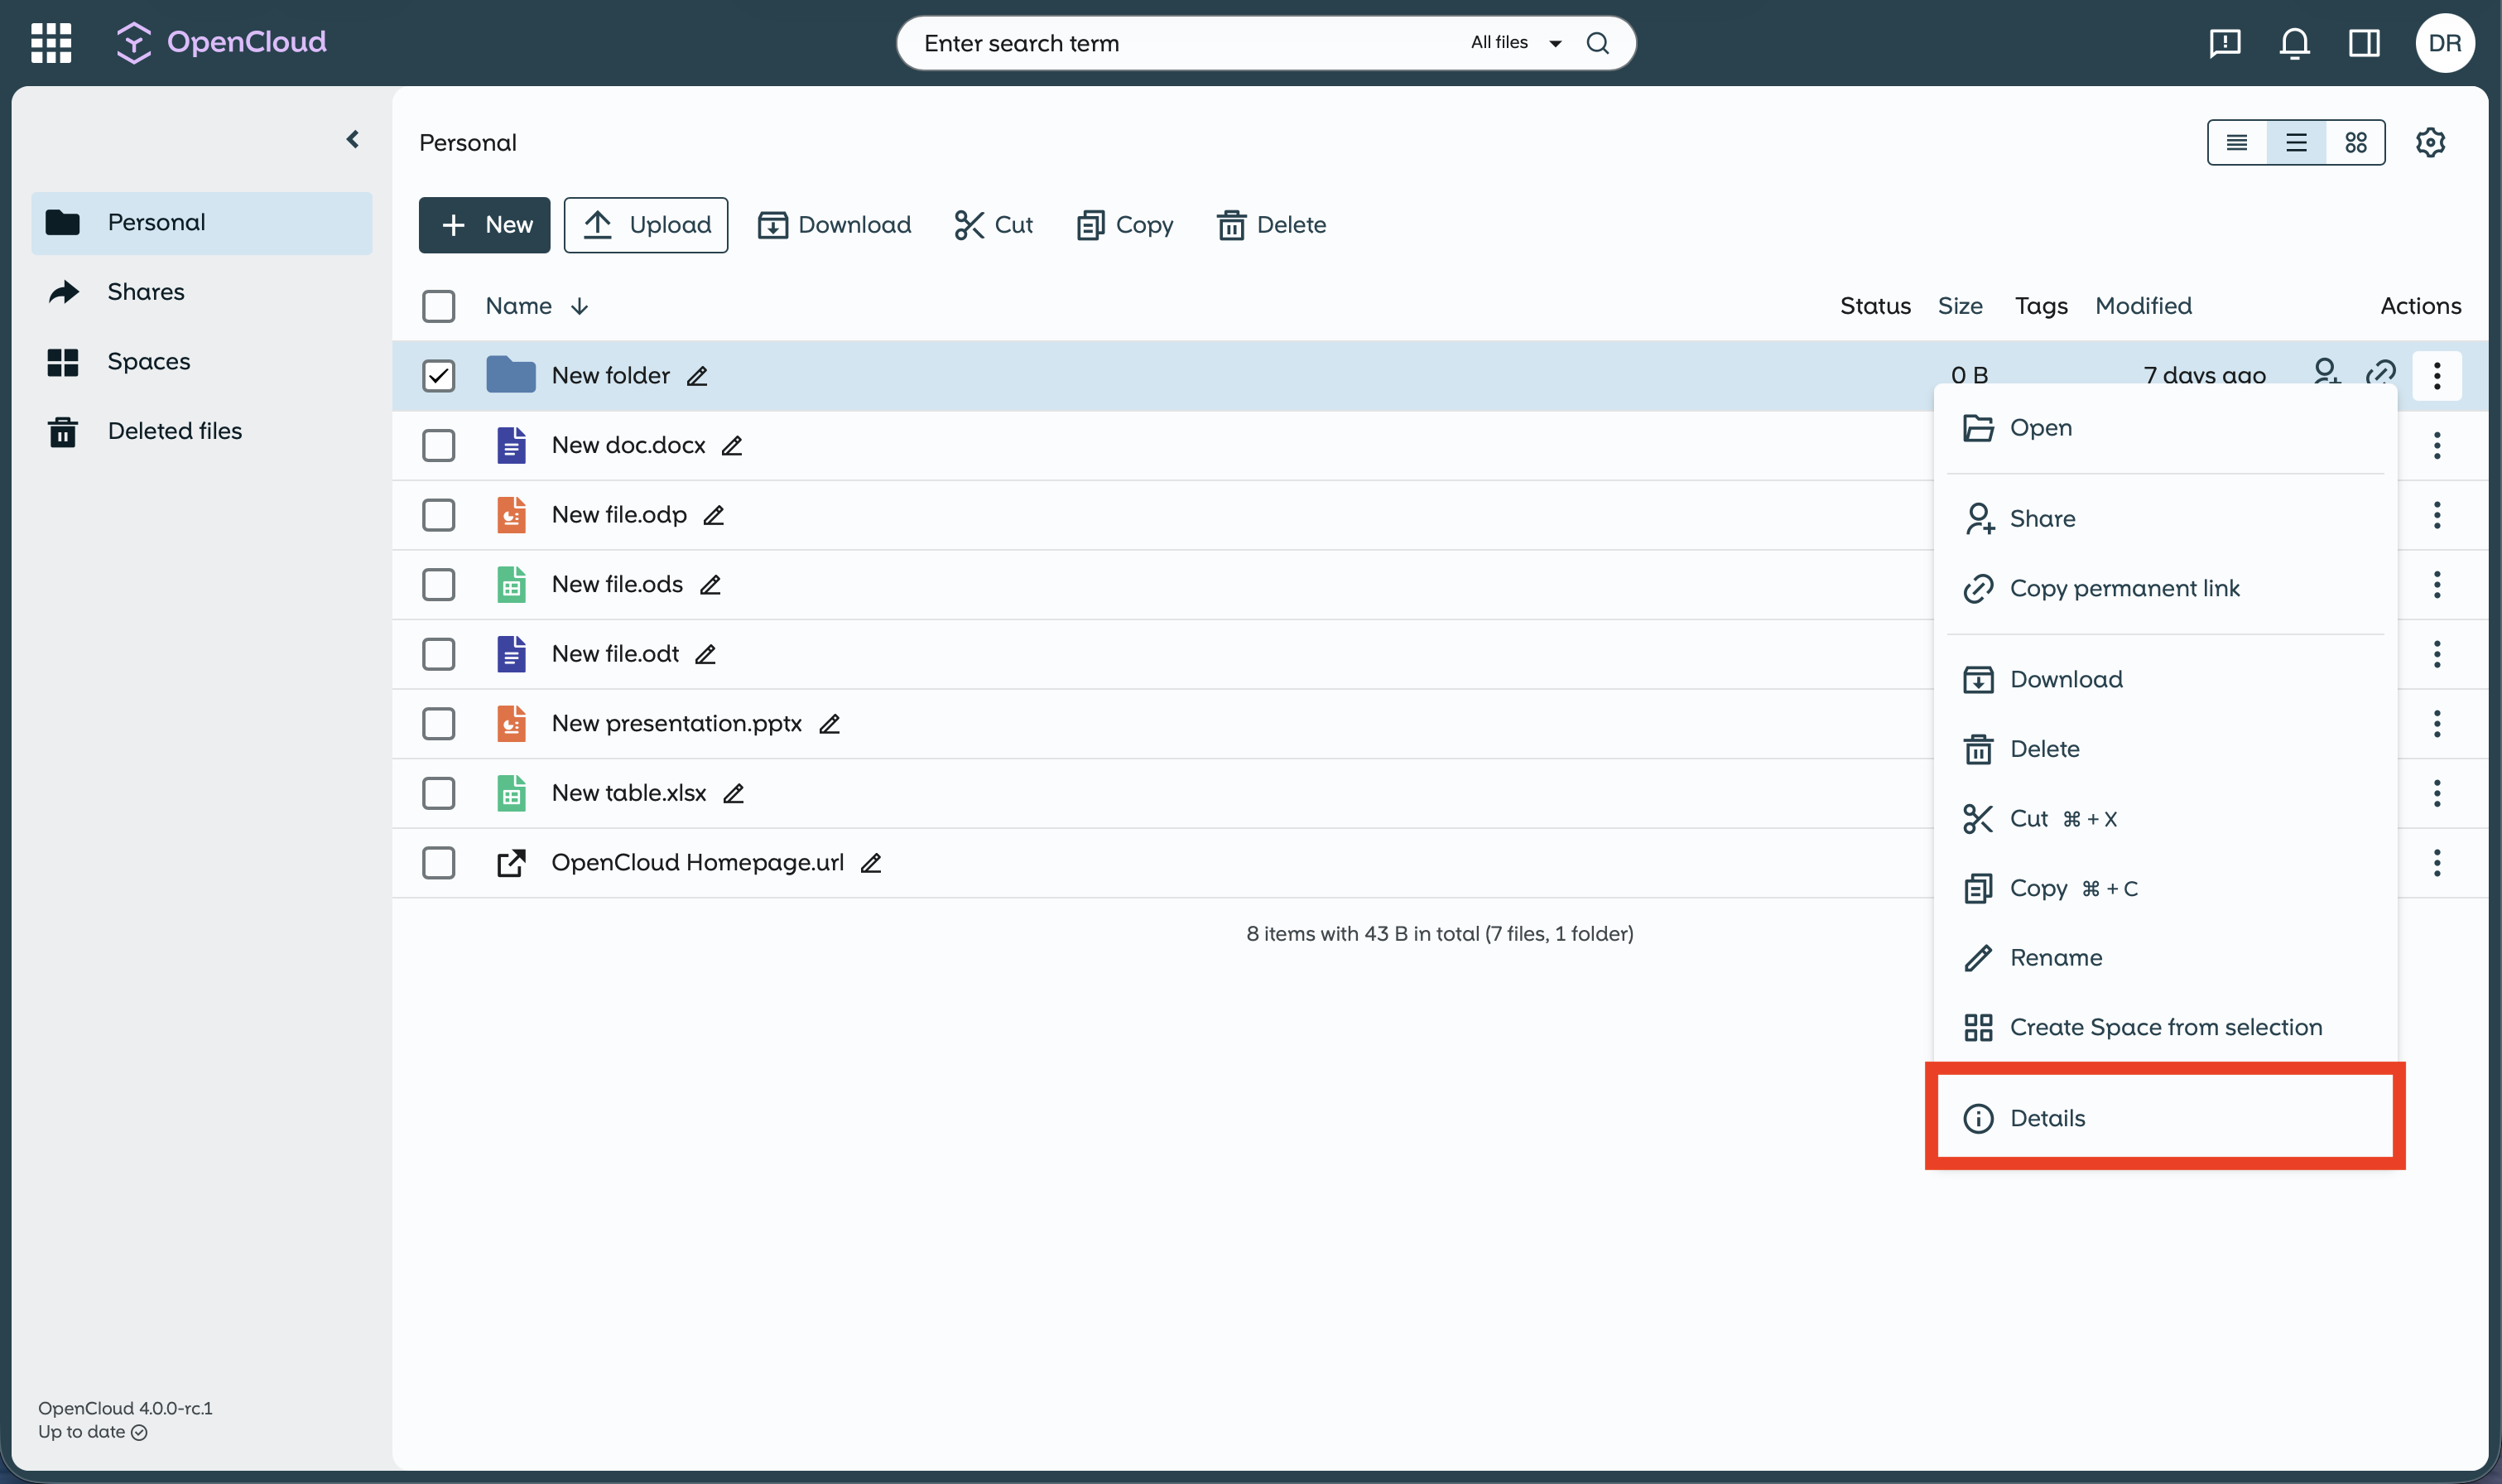Open the All files search filter dropdown
The height and width of the screenshot is (1484, 2502).
[1513, 42]
